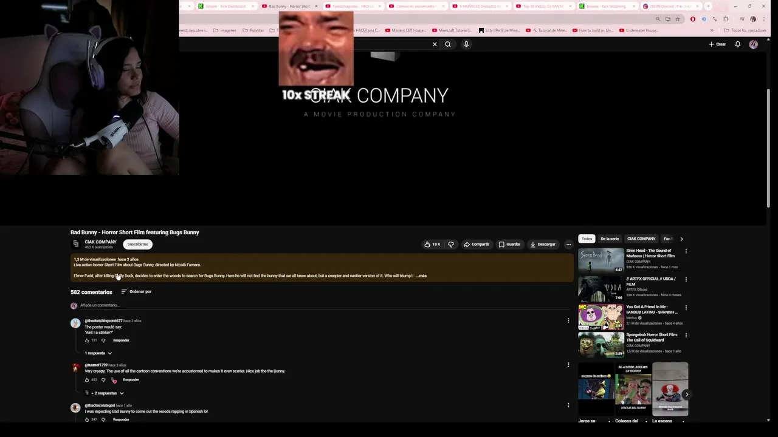Reply to the 'Very creepy' comment
Screen dimensions: 778x437
[131, 380]
